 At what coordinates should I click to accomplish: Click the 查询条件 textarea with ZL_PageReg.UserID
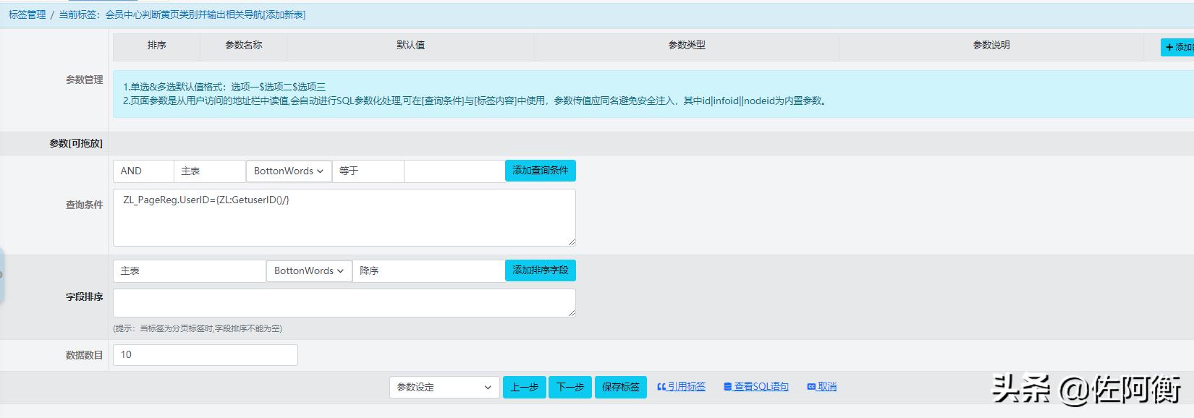(x=344, y=217)
